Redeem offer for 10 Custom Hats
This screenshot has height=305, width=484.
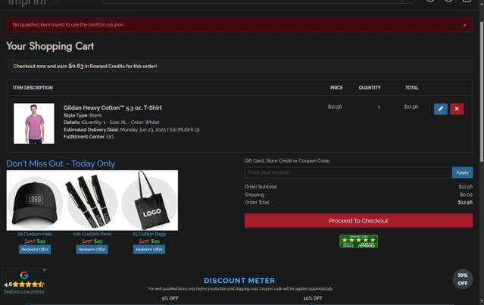pos(35,249)
